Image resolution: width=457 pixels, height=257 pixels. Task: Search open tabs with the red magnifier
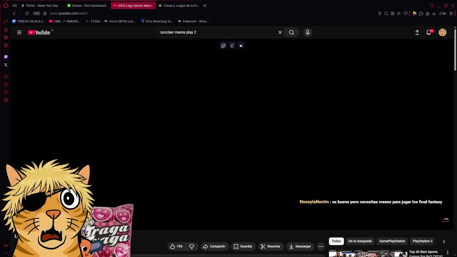(x=432, y=6)
